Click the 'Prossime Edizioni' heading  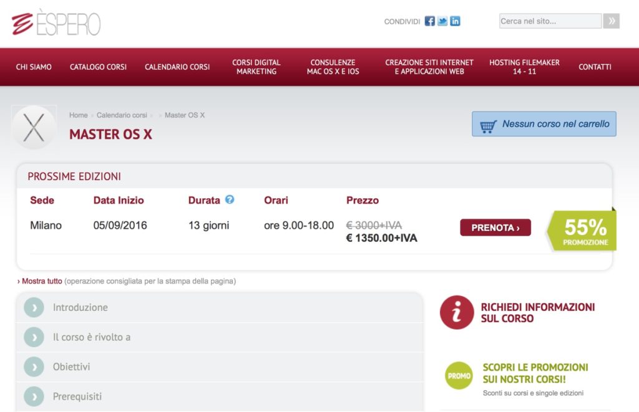tap(74, 176)
